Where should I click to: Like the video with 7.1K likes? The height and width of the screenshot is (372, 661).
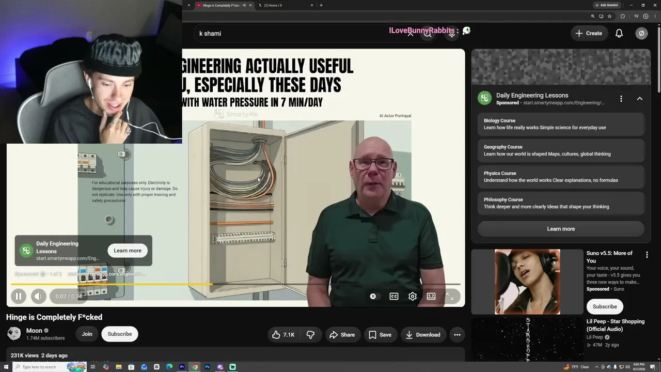coord(283,335)
